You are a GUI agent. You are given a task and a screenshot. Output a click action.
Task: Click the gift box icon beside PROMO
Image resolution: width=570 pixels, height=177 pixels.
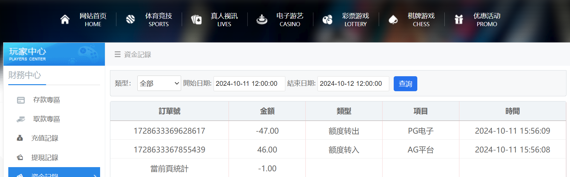(459, 20)
